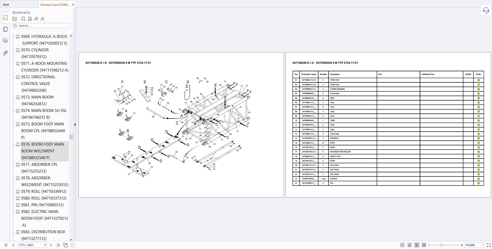Enable single page view mode

tap(402, 245)
